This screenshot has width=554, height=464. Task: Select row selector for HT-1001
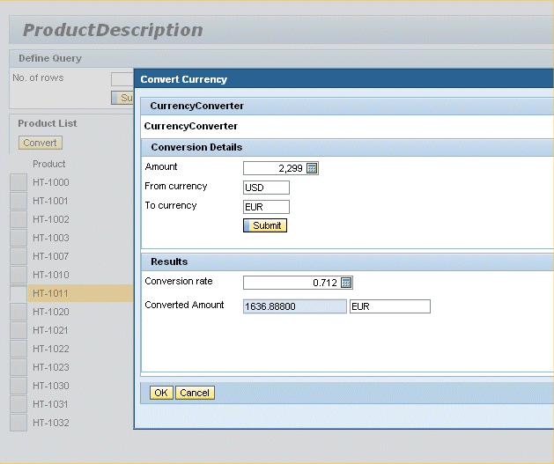18,201
